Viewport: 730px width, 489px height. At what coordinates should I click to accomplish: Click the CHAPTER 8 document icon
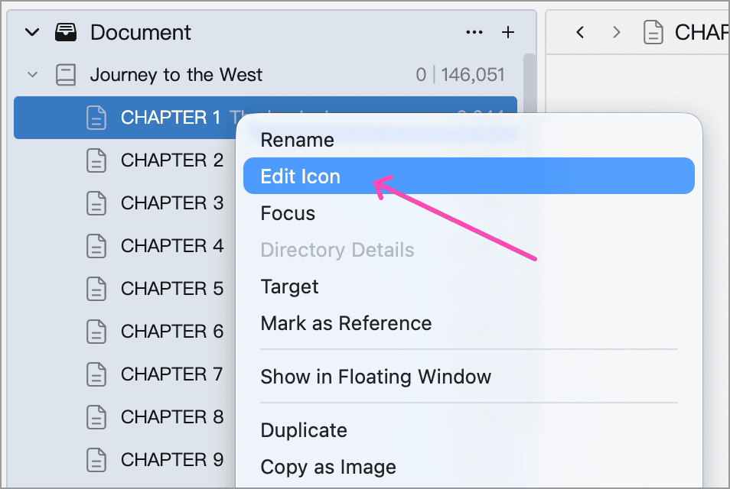96,417
